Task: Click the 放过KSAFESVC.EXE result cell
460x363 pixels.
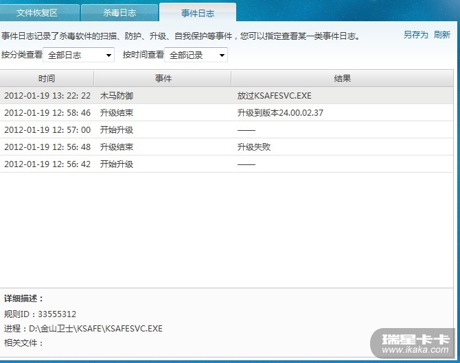Action: (275, 96)
